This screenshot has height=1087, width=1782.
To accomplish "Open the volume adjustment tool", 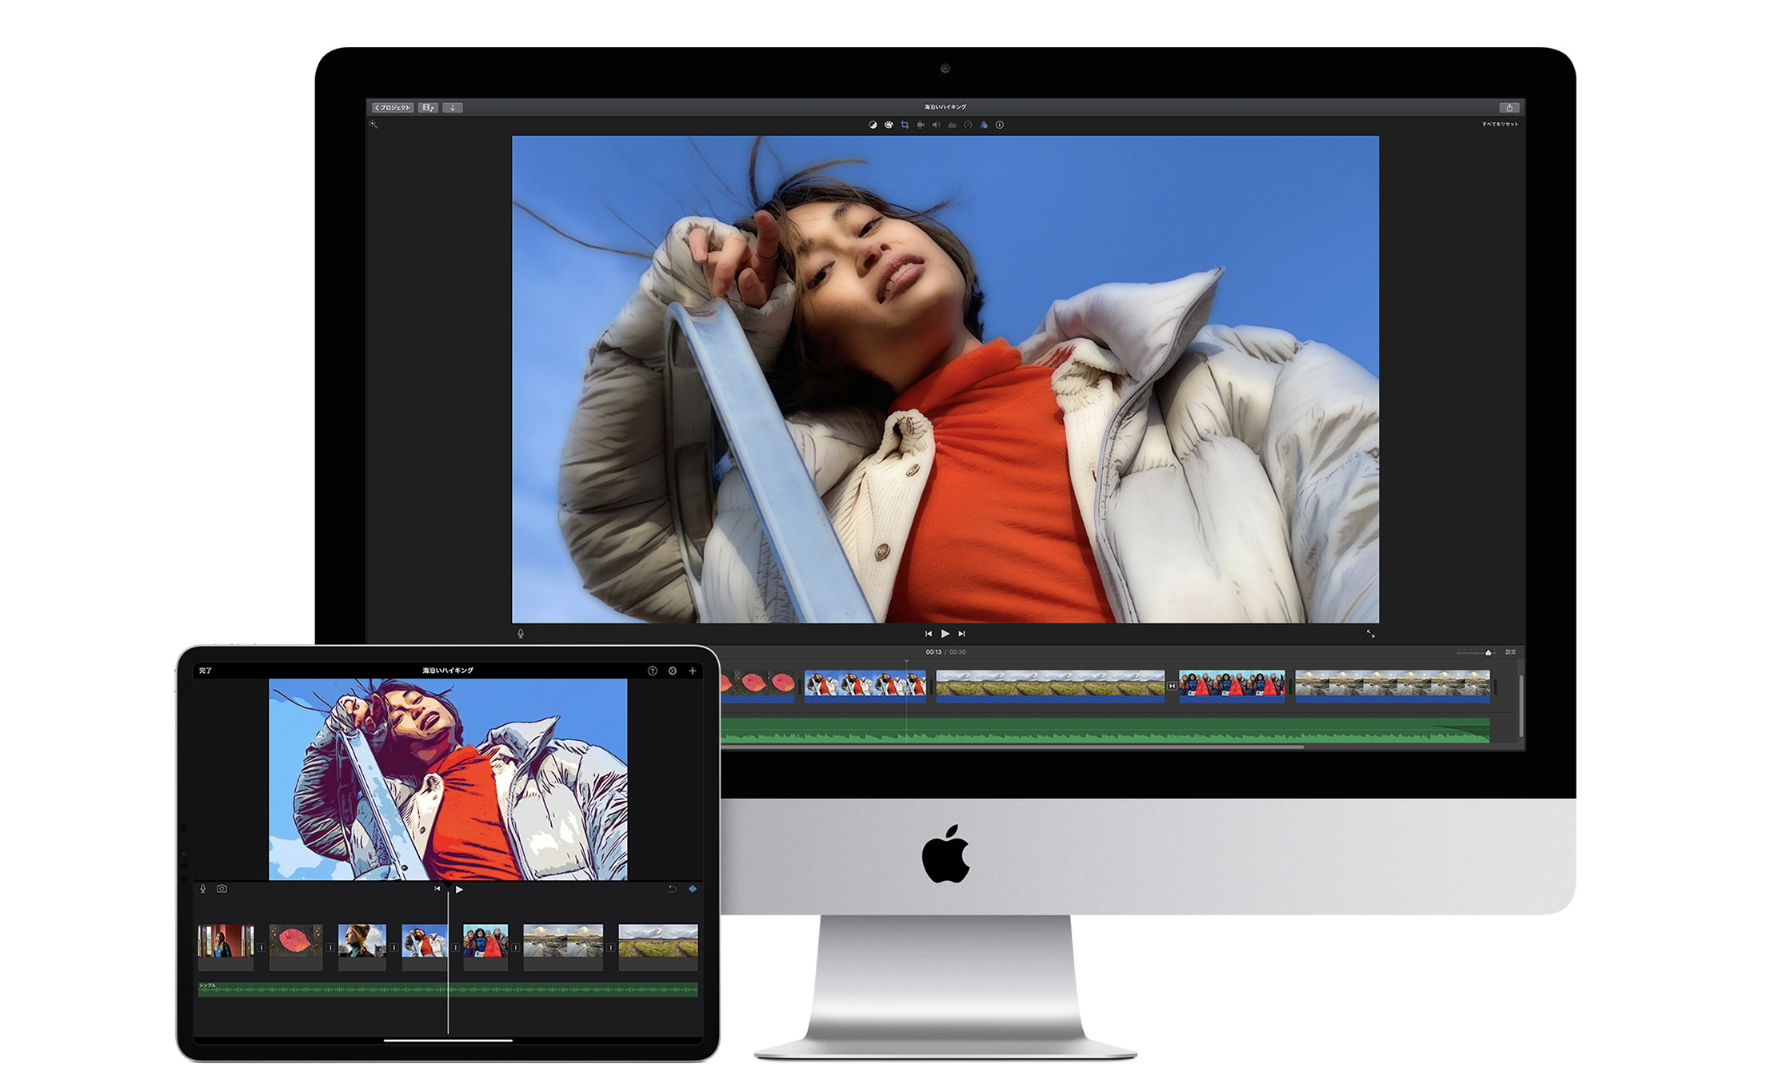I will click(936, 125).
